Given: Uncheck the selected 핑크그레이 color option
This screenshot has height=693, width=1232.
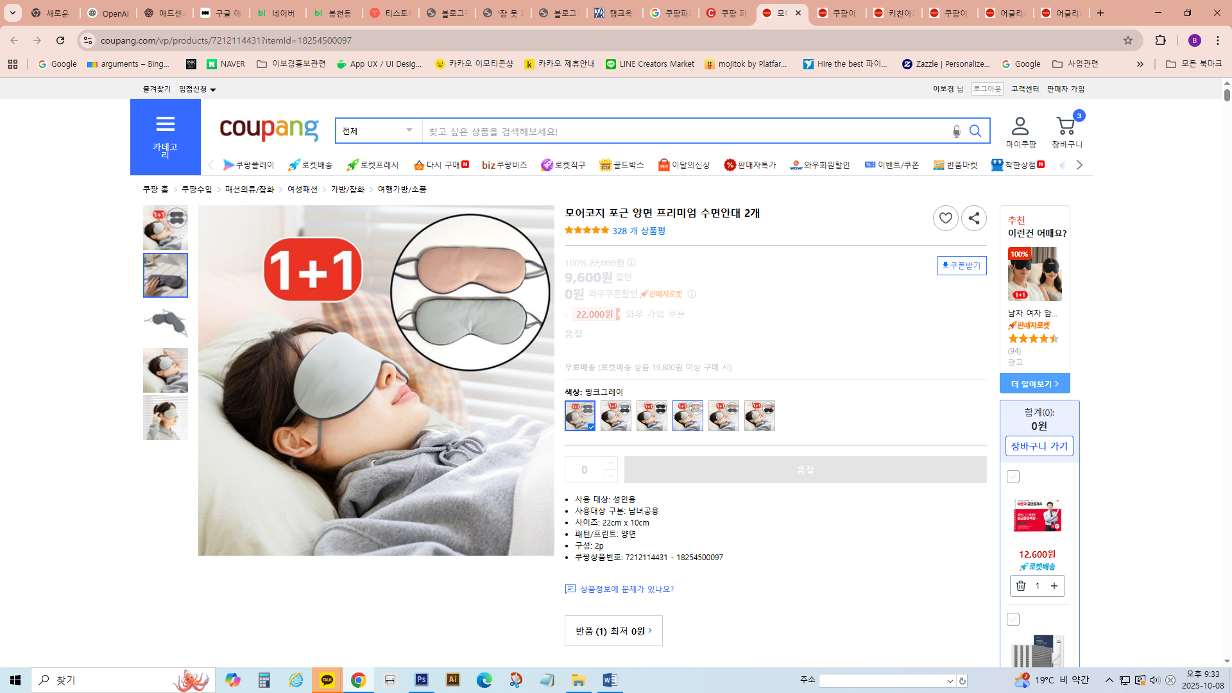Looking at the screenshot, I should pos(579,415).
